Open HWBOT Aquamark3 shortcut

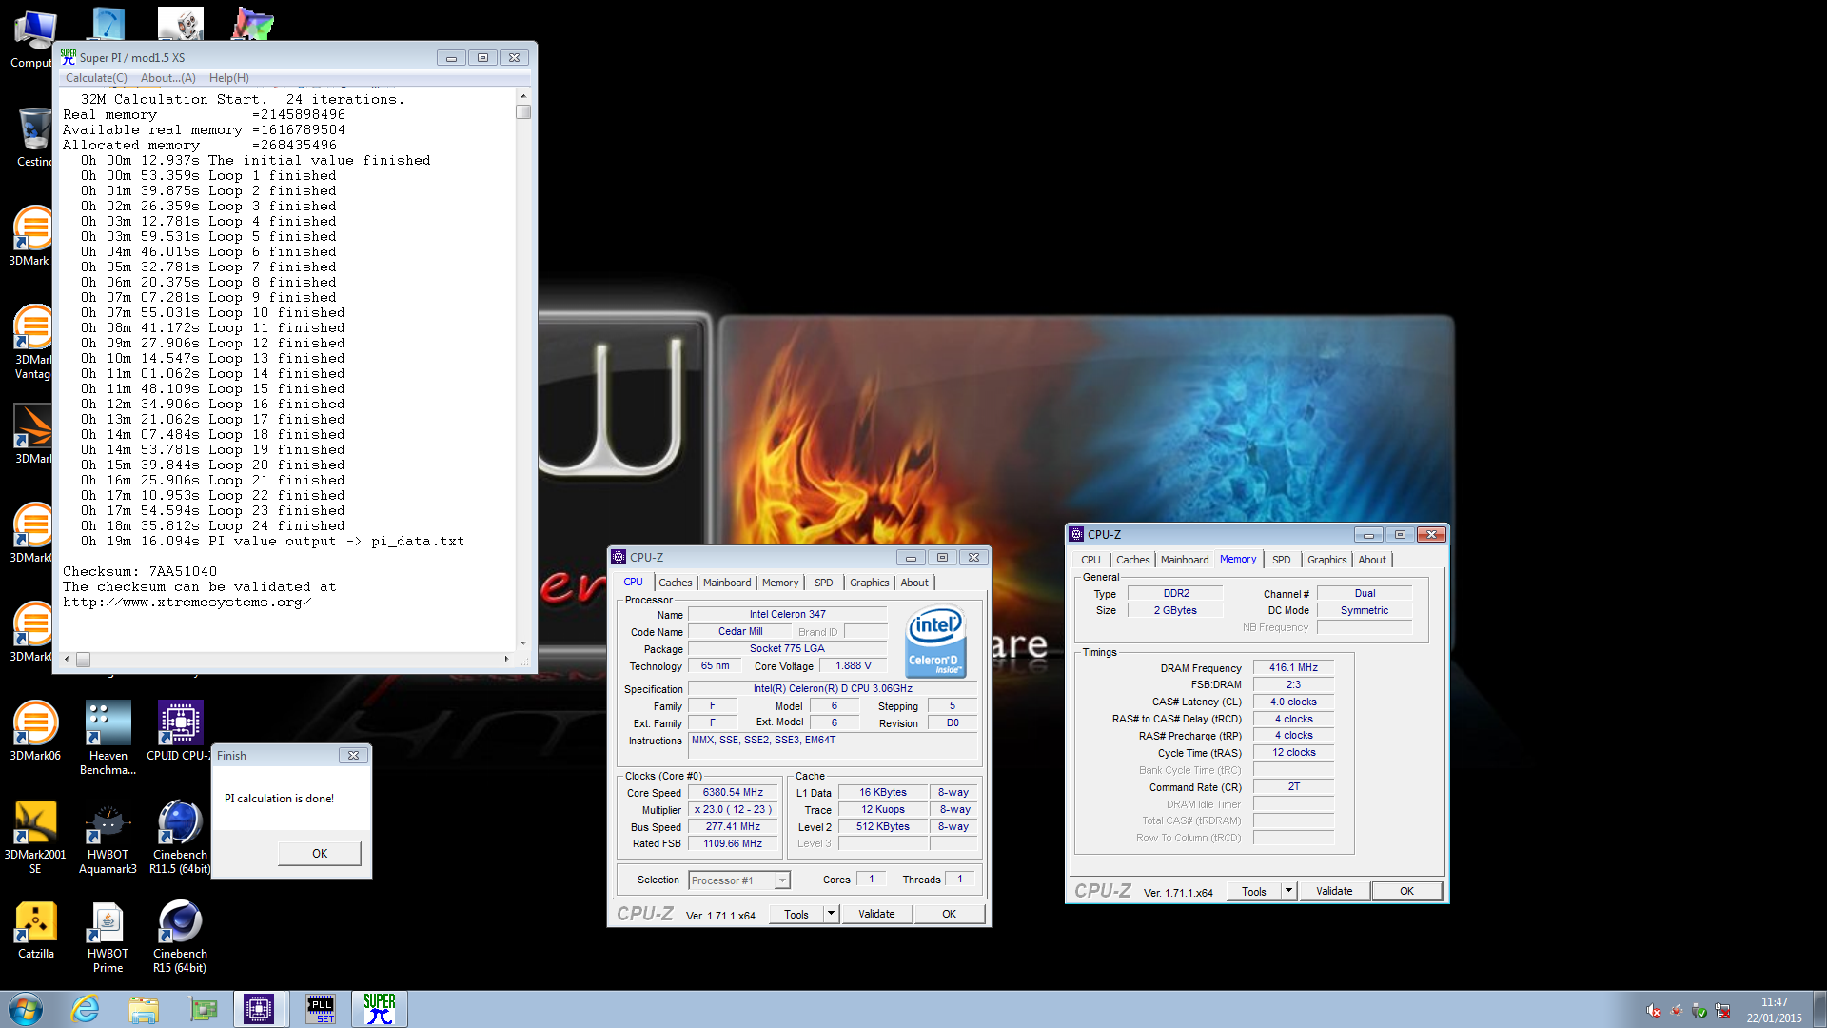coord(108,837)
